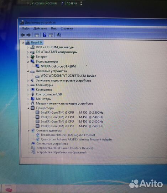Expand the Контроллеры USB node
Image resolution: width=167 pixels, height=193 pixels.
28,94
